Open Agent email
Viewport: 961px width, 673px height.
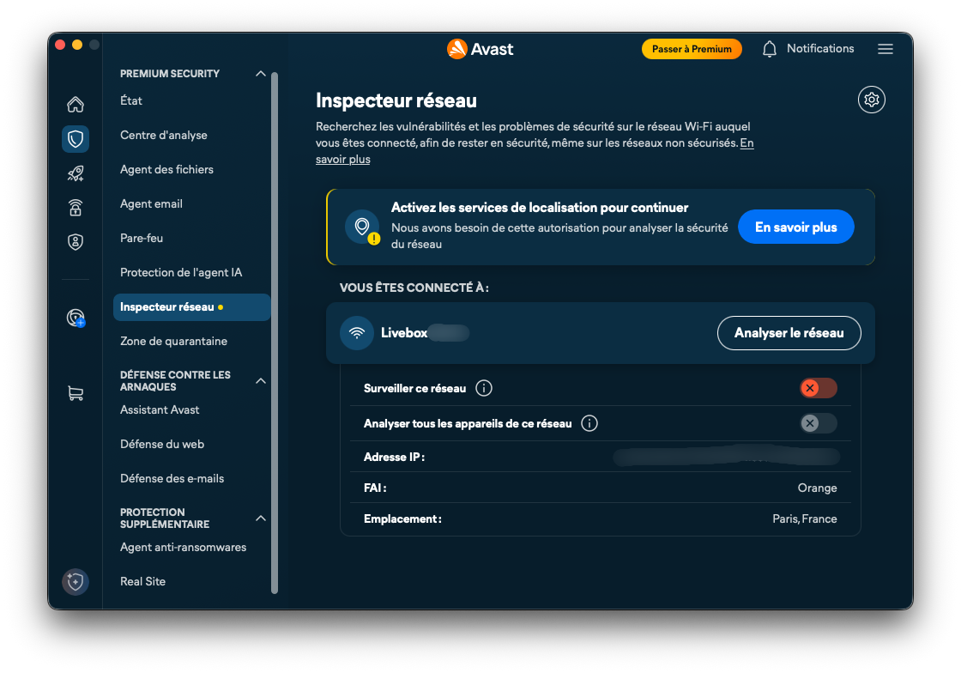[x=151, y=203]
